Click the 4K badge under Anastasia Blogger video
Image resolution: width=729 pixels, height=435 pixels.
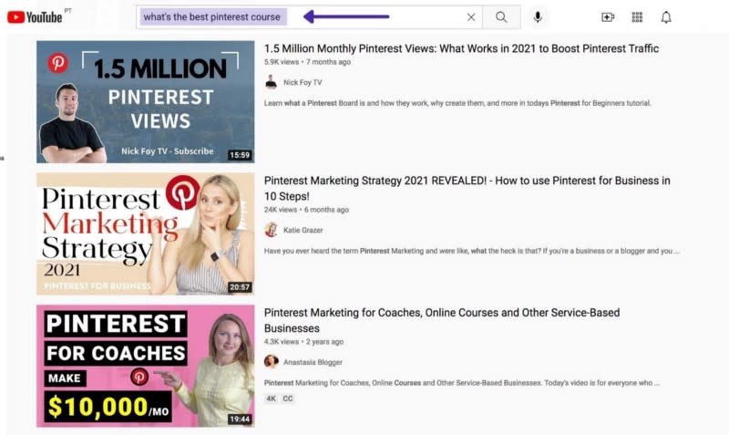[271, 399]
